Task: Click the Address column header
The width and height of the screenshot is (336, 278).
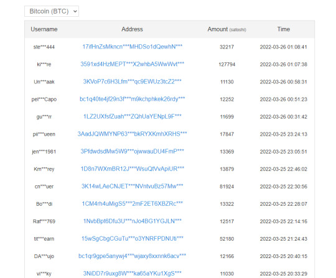Action: [x=132, y=29]
